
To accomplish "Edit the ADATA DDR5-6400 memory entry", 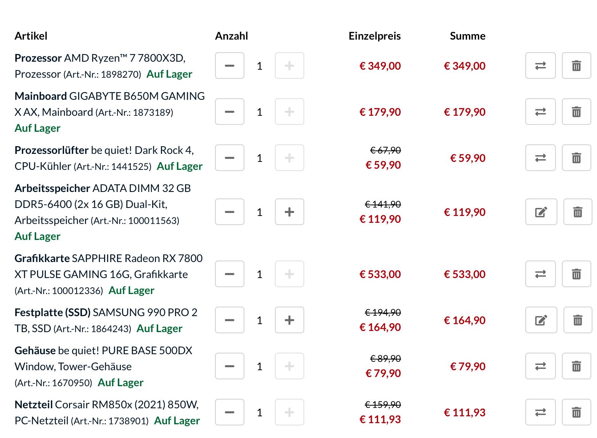I will click(x=541, y=212).
